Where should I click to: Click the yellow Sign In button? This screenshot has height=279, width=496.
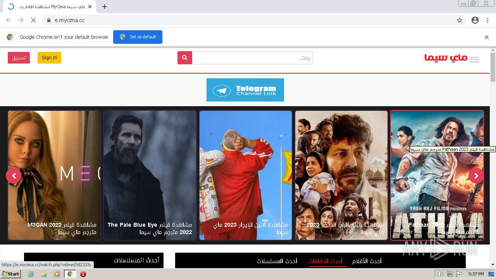(49, 58)
